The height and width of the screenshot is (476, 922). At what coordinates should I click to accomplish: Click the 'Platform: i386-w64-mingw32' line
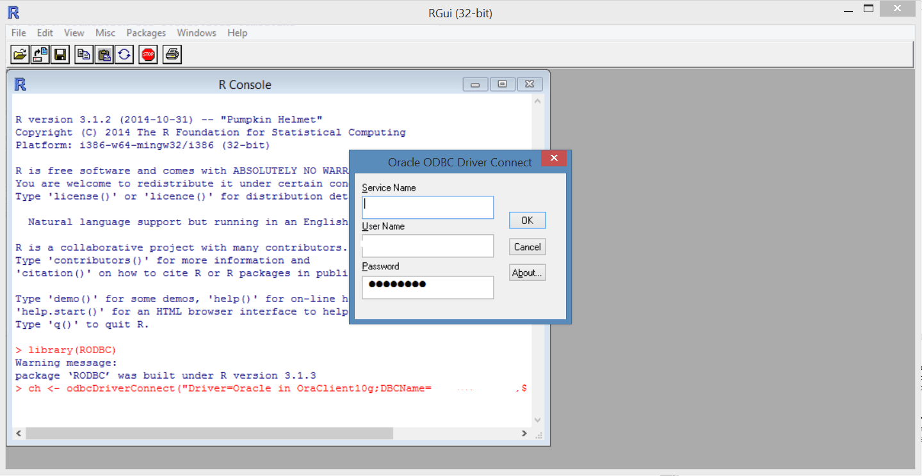pos(143,145)
